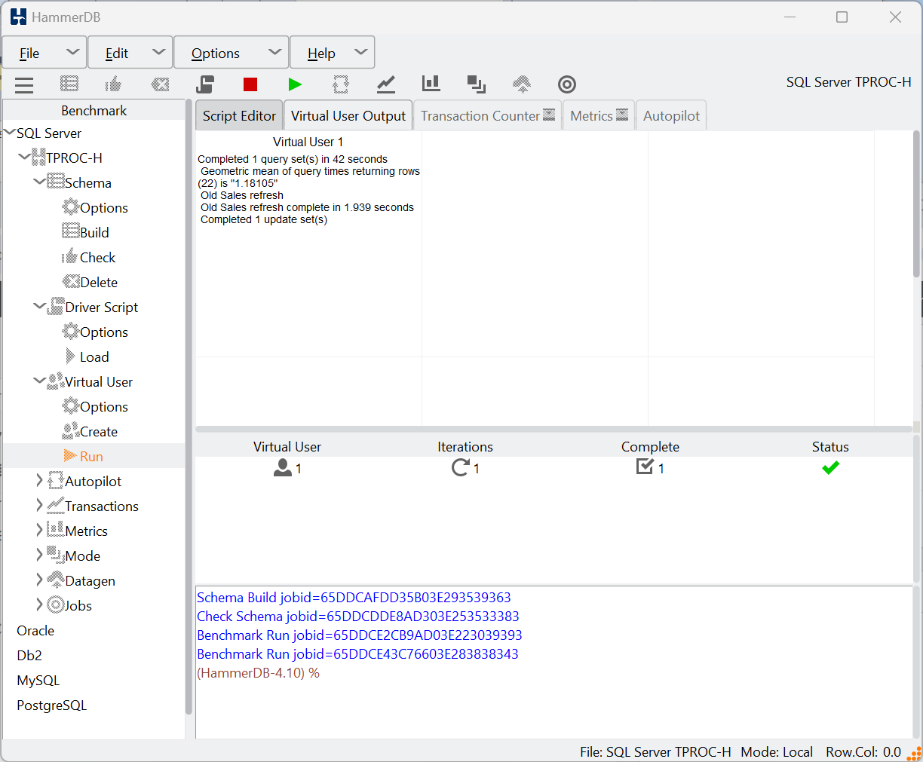Select the Oracle database entry
The image size is (923, 762).
[35, 630]
